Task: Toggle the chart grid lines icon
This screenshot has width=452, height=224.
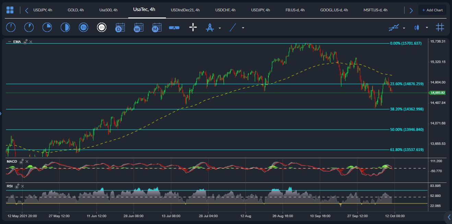Action: click(440, 27)
